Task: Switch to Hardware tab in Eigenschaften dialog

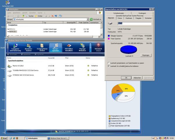Action: [129, 18]
